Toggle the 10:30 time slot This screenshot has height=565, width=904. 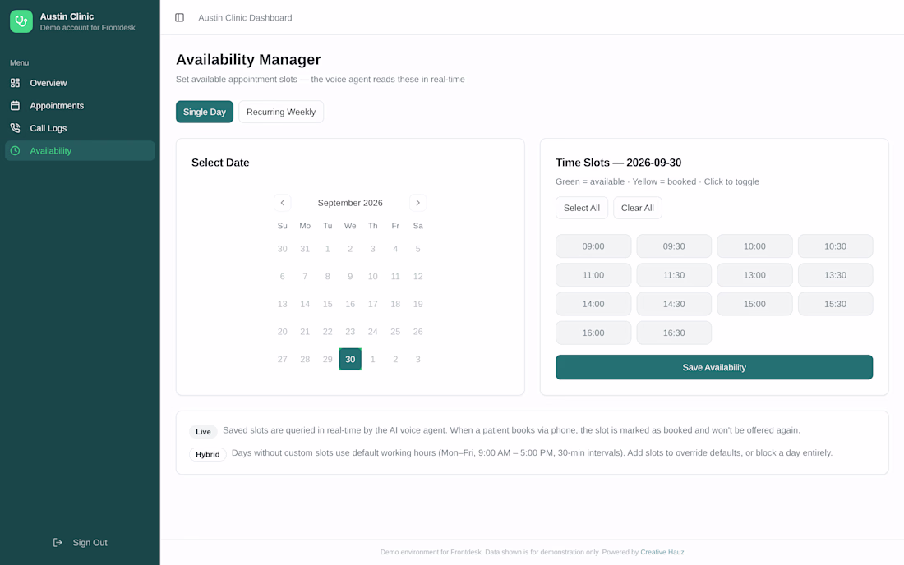coord(836,246)
